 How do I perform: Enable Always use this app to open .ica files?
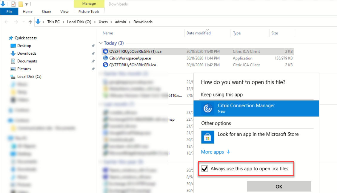point(205,169)
